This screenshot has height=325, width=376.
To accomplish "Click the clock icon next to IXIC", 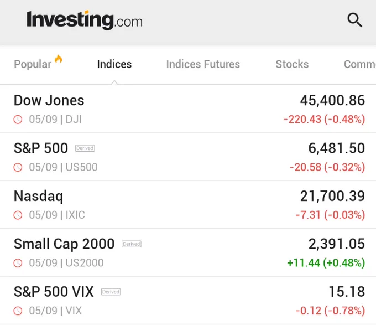I will coord(18,215).
